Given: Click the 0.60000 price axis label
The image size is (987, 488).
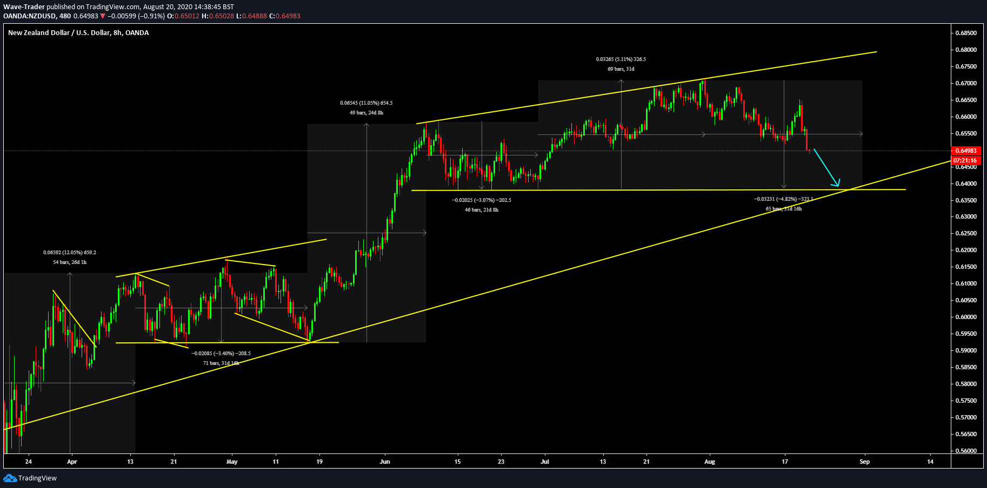Looking at the screenshot, I should [x=966, y=317].
